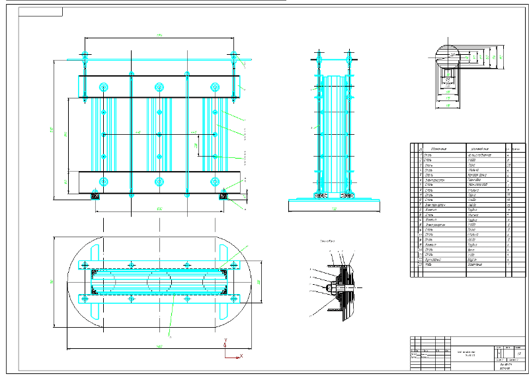Click the red X-Y coordinate axes icon
This screenshot has width=529, height=376.
(233, 349)
